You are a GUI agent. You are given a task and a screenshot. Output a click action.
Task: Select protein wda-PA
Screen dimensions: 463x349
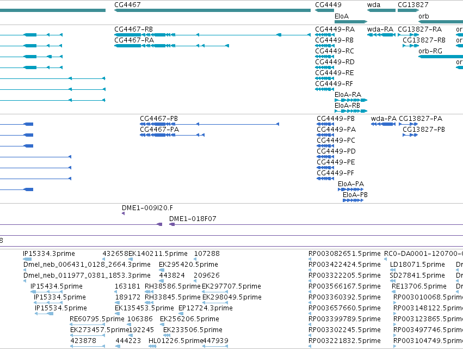point(383,124)
